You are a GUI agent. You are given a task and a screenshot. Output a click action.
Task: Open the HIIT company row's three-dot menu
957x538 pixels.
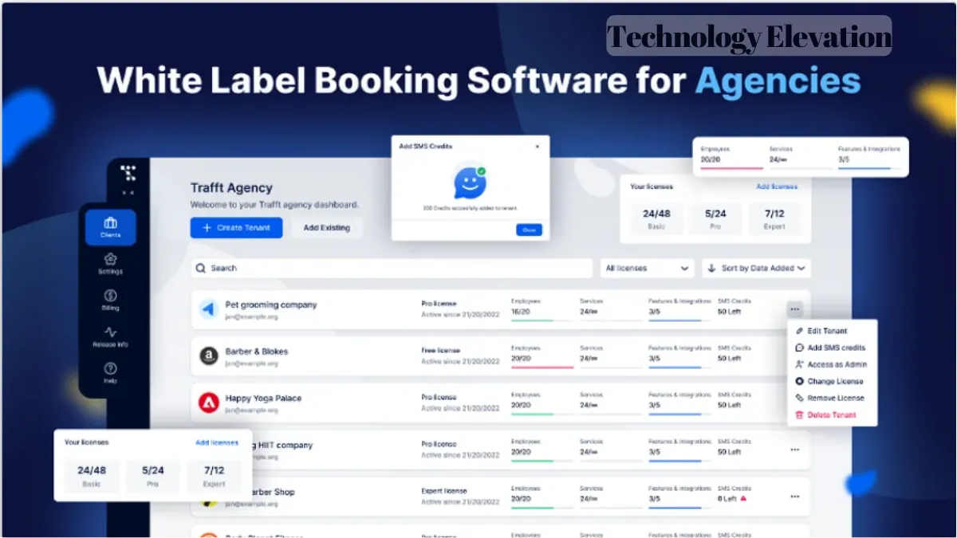coord(795,450)
